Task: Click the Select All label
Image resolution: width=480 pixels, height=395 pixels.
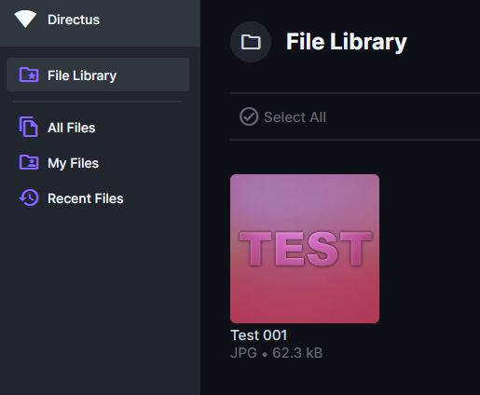Action: click(295, 117)
